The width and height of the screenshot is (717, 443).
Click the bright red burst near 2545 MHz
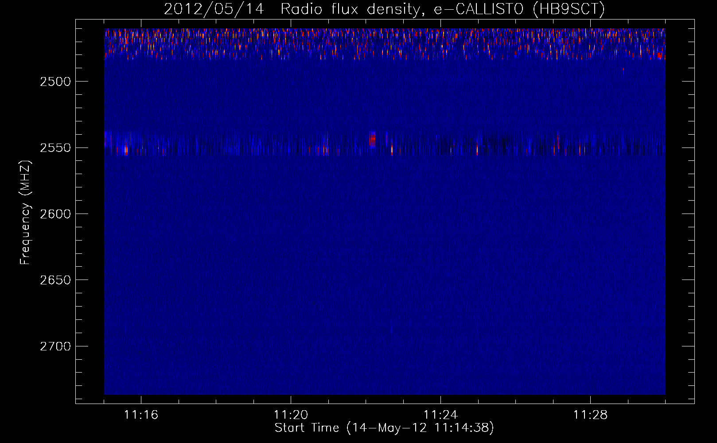coord(373,140)
